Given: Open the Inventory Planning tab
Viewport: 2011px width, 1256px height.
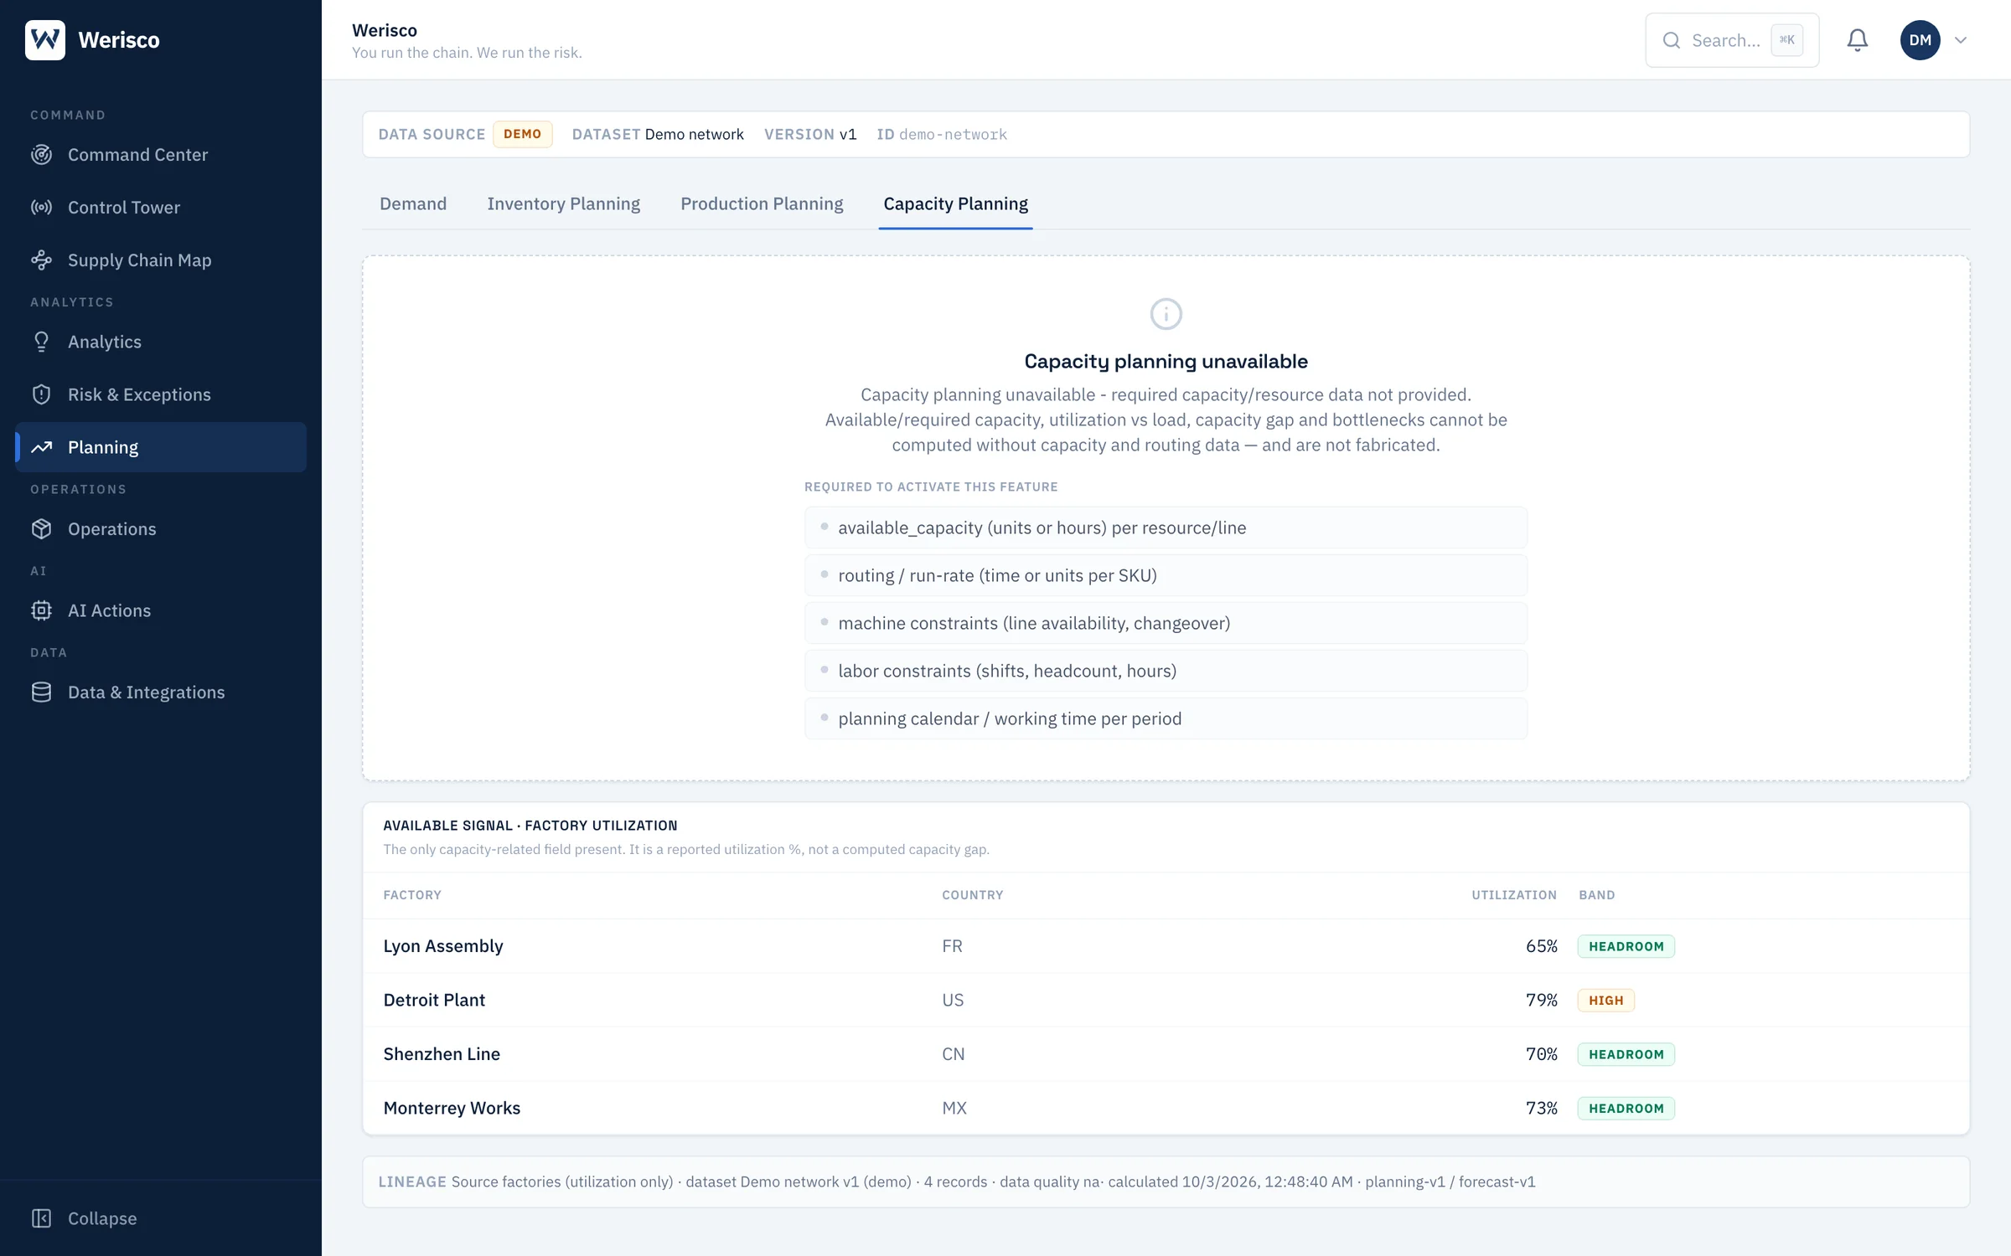Looking at the screenshot, I should (x=563, y=203).
